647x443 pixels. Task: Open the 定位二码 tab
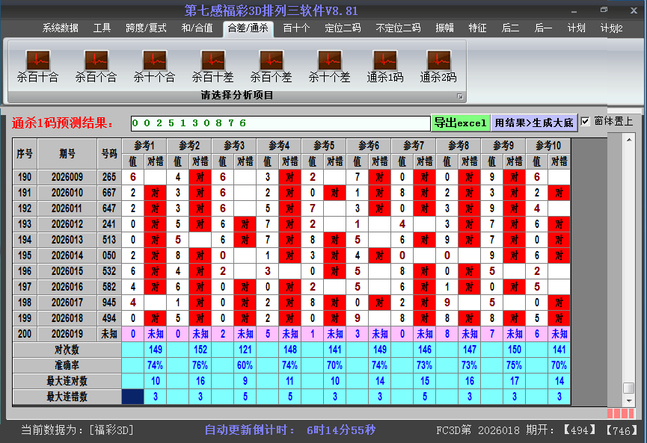(343, 28)
